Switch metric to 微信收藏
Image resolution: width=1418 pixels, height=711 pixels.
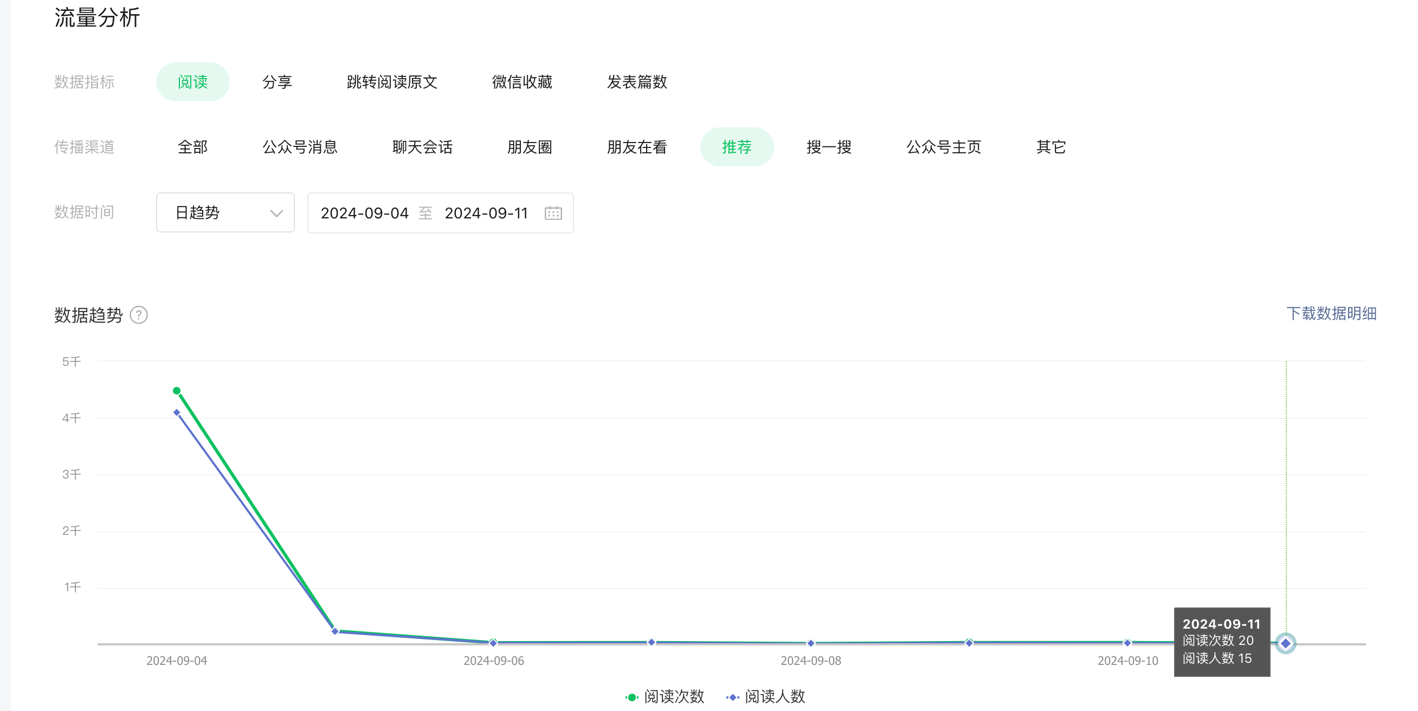[522, 82]
